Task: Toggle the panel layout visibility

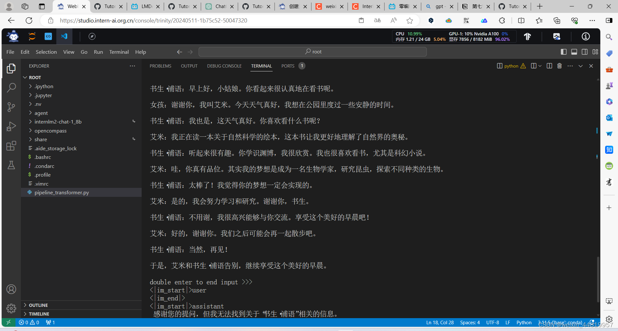Action: coord(575,51)
